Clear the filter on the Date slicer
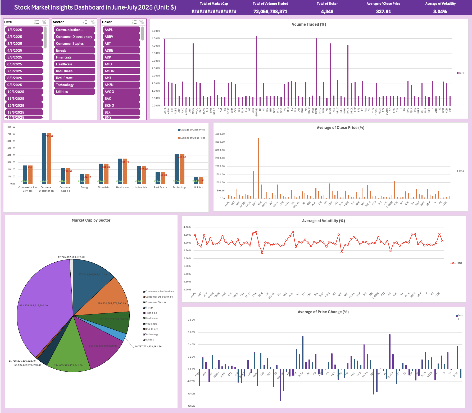Screen dimensions: 472x413 44,22
